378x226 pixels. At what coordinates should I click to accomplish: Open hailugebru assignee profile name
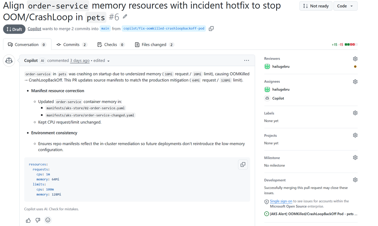(281, 90)
